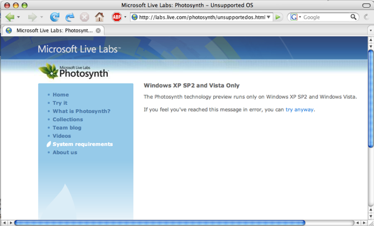Click the vertical scrollbar thumb
Image resolution: width=374 pixels, height=226 pixels.
click(x=371, y=98)
